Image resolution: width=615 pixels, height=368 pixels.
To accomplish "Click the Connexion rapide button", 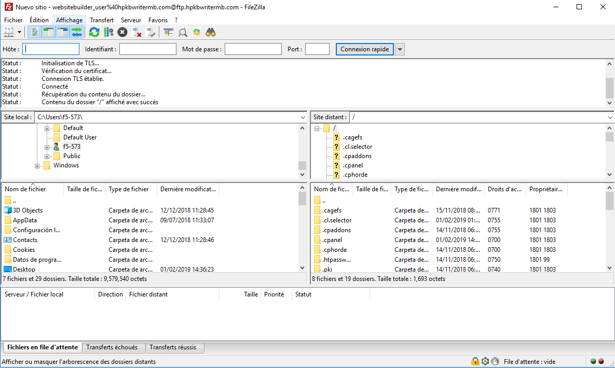I will [365, 49].
